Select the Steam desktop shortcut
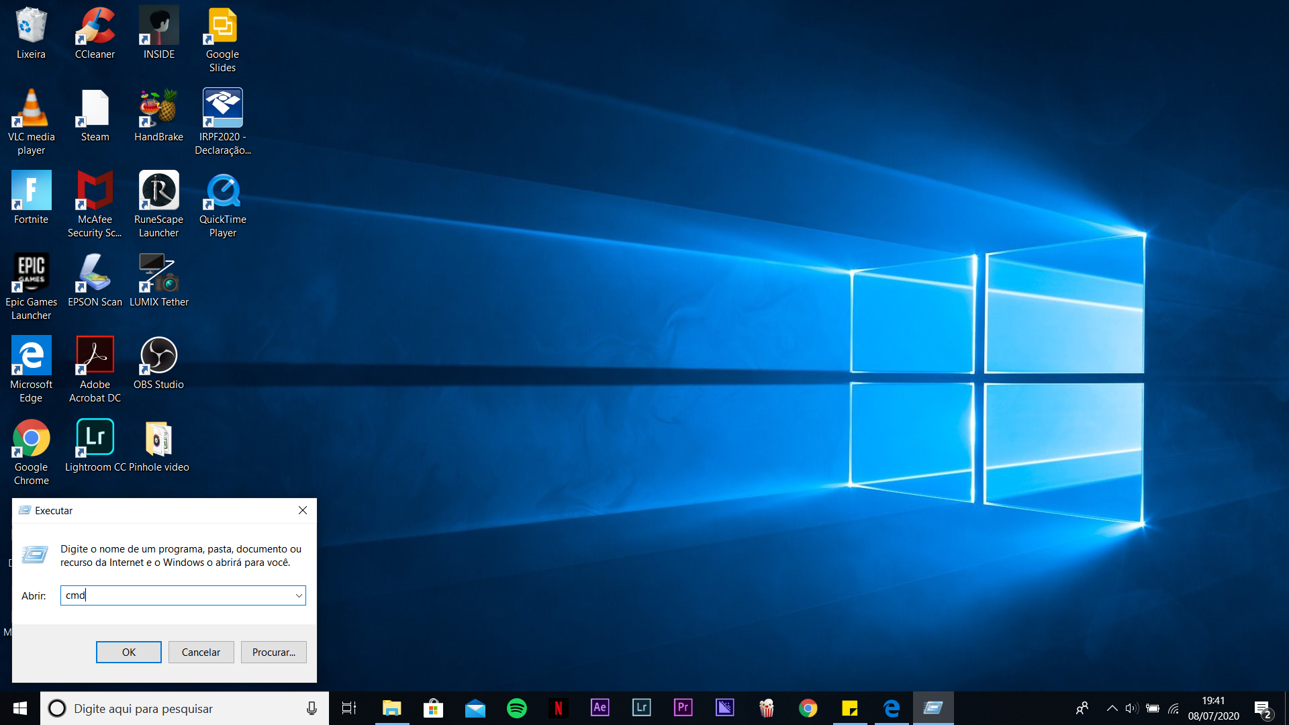This screenshot has width=1289, height=725. 95,115
